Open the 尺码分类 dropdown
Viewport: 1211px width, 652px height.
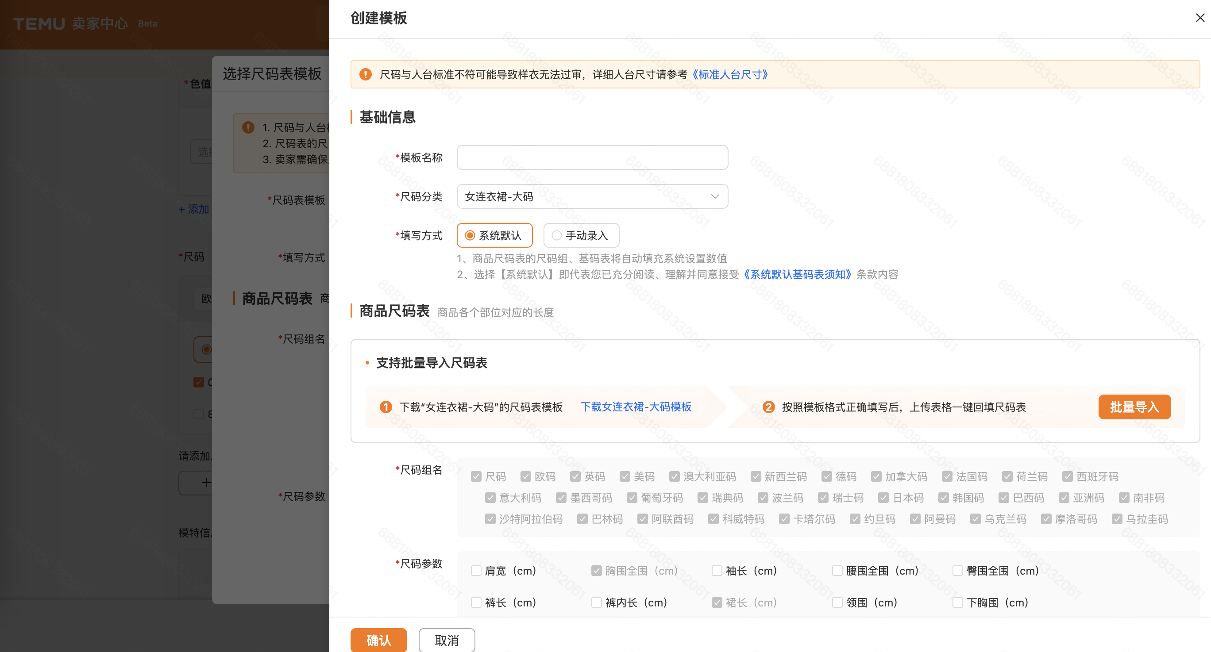coord(592,196)
